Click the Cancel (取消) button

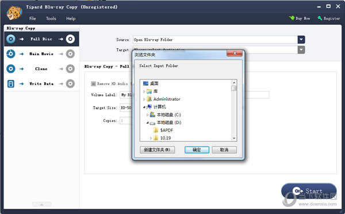224,150
